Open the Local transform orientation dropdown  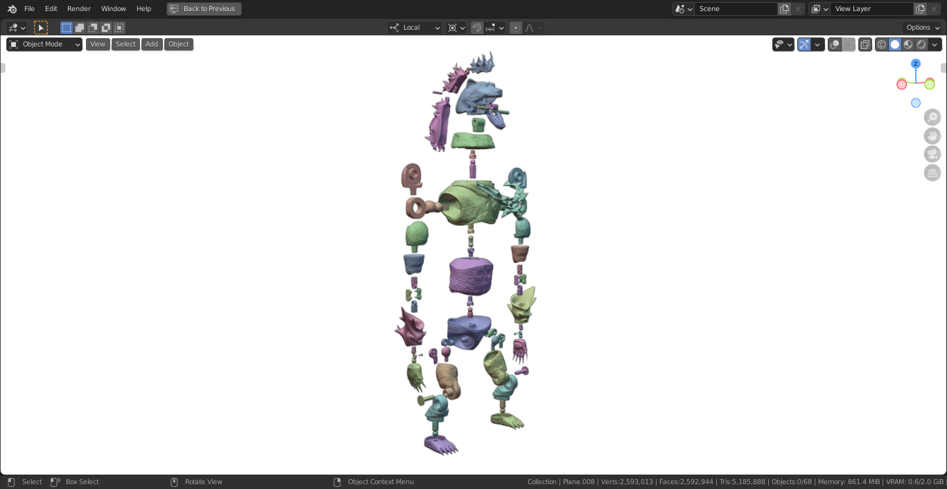[415, 28]
